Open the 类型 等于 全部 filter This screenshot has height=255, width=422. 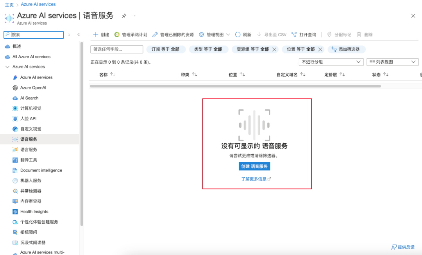[208, 49]
